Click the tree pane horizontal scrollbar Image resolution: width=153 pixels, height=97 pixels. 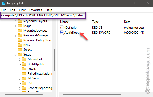[23, 95]
